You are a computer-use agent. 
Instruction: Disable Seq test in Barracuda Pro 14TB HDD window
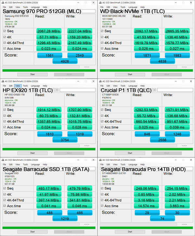pos(102,188)
